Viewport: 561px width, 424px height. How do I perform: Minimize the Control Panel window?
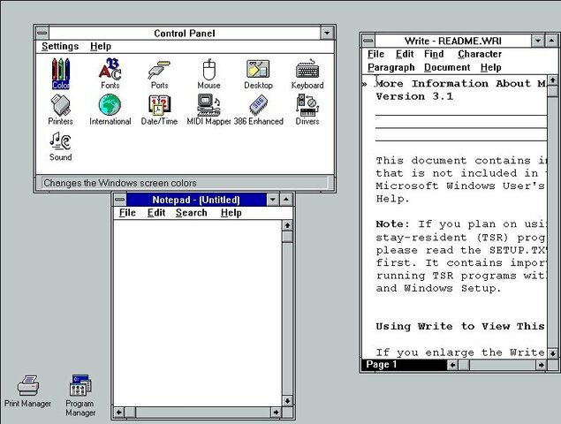327,34
